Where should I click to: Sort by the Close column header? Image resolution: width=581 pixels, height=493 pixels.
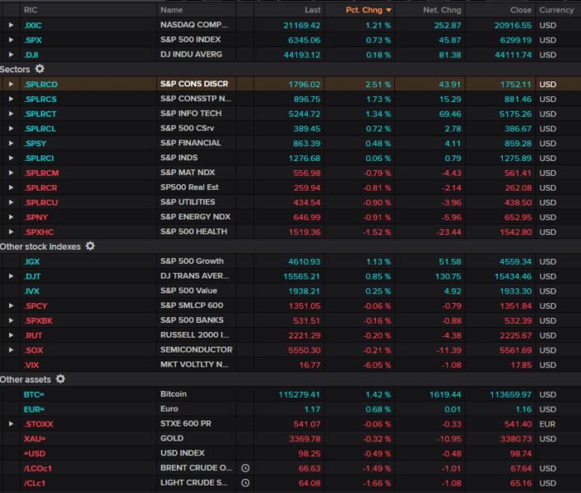[521, 10]
